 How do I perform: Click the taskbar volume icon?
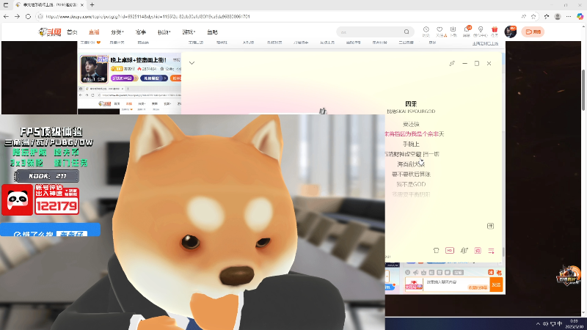pyautogui.click(x=545, y=323)
